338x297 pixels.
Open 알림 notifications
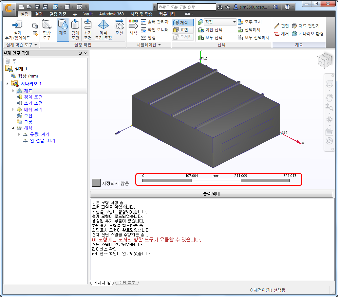[x=148, y=37]
